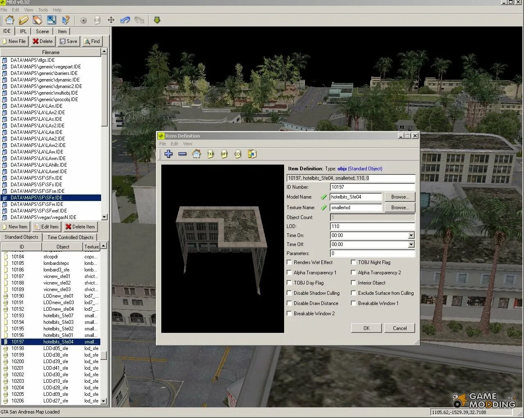The width and height of the screenshot is (524, 418).
Task: Click the TXD file icon
Action: tap(210, 154)
